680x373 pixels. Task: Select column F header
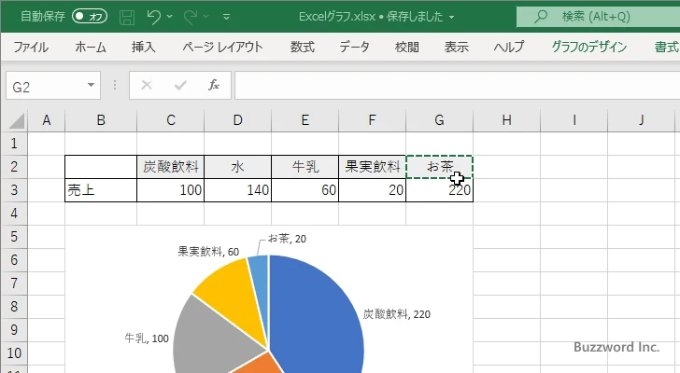click(x=372, y=120)
